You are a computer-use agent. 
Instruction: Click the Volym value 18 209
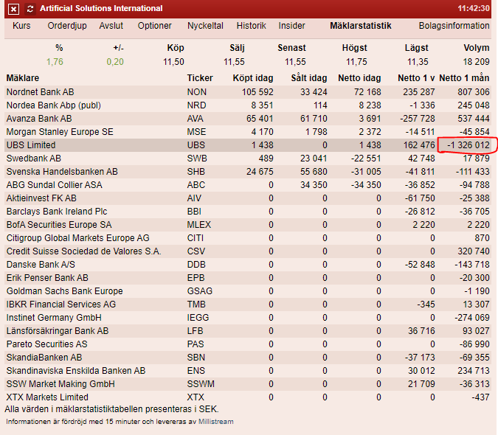[476, 62]
